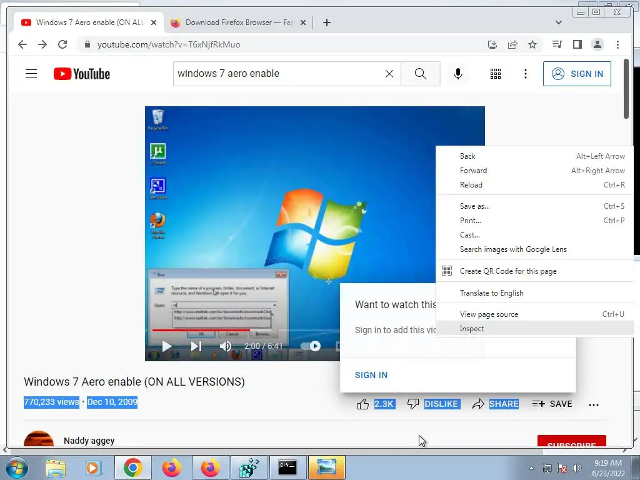Open Windows Explorer from the taskbar
Viewport: 640px width, 480px height.
pyautogui.click(x=56, y=467)
